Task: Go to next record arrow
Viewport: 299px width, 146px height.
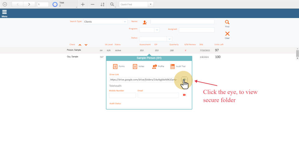Action: click(29, 4)
